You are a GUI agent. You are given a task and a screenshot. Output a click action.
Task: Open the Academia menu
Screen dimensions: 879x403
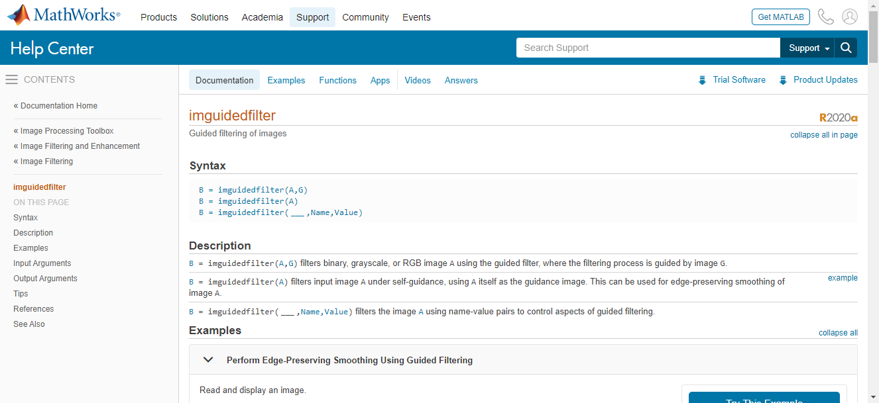point(263,17)
